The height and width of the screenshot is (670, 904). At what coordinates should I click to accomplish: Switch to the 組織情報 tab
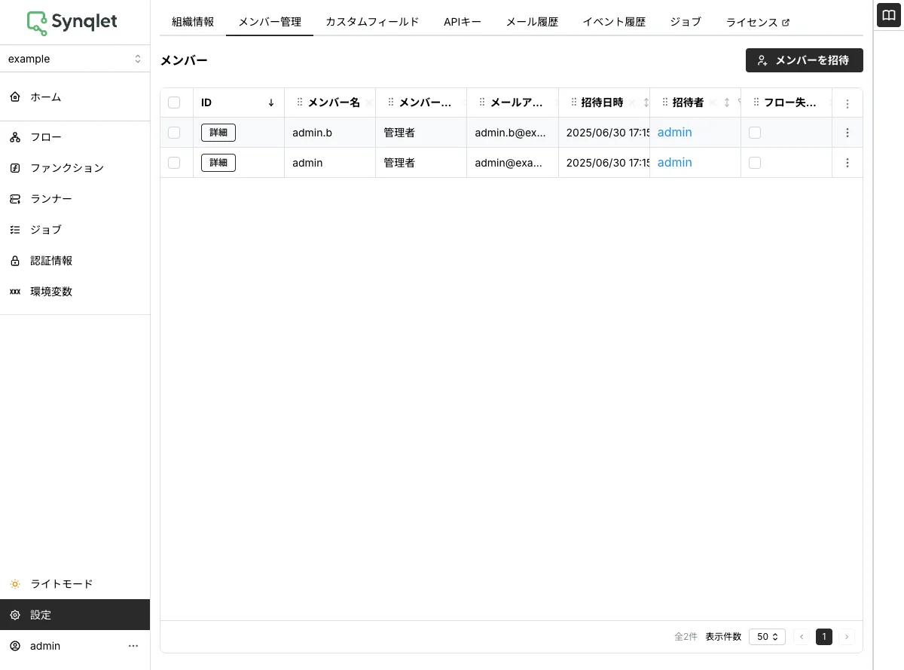click(193, 22)
